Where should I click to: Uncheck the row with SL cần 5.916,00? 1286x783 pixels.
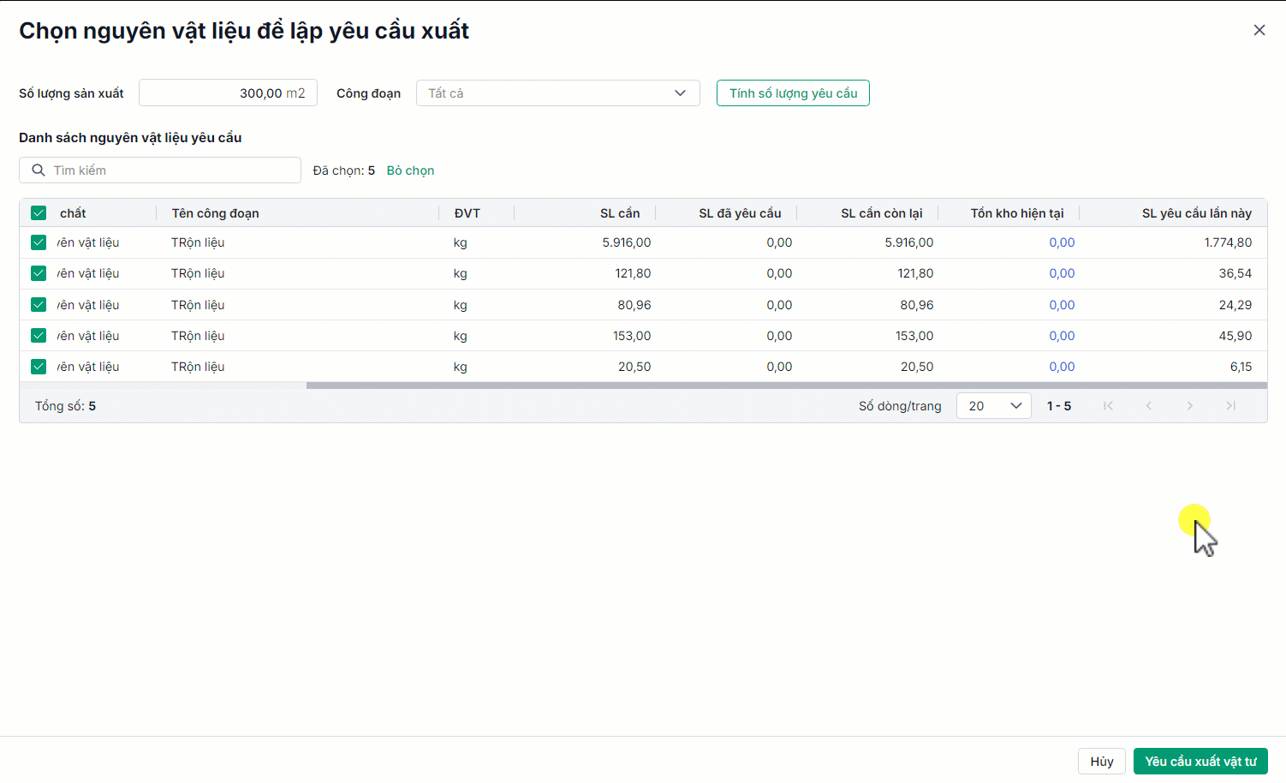(x=39, y=242)
